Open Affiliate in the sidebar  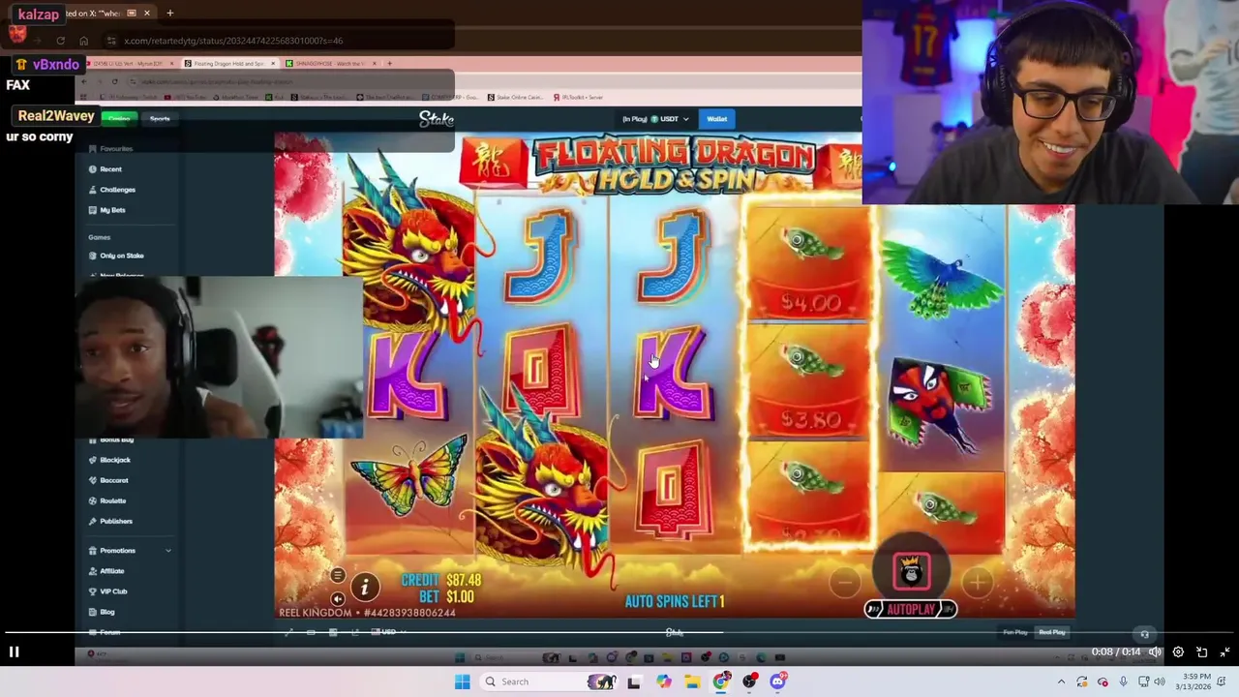coord(111,571)
